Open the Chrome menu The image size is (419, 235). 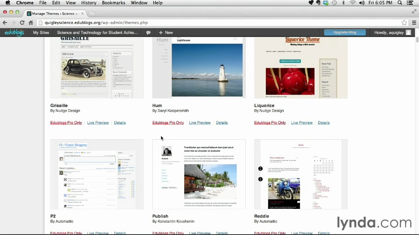tap(25, 3)
